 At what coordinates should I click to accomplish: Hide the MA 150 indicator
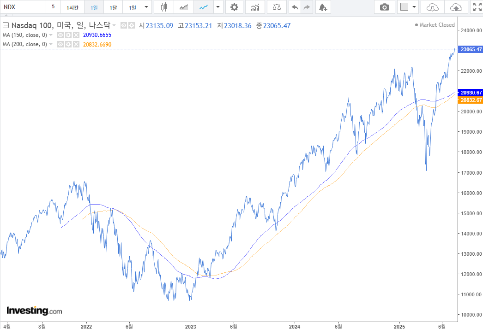click(60, 35)
